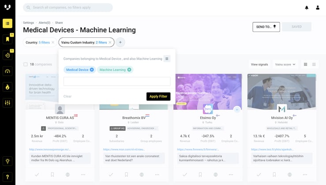Open the Settings breadcrumb menu
Image resolution: width=326 pixels, height=185 pixels.
(x=28, y=22)
